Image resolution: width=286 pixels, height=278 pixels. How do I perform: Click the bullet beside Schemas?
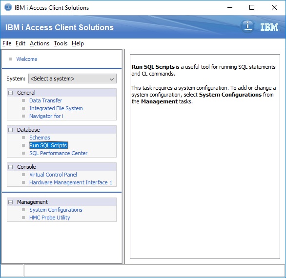coord(23,138)
